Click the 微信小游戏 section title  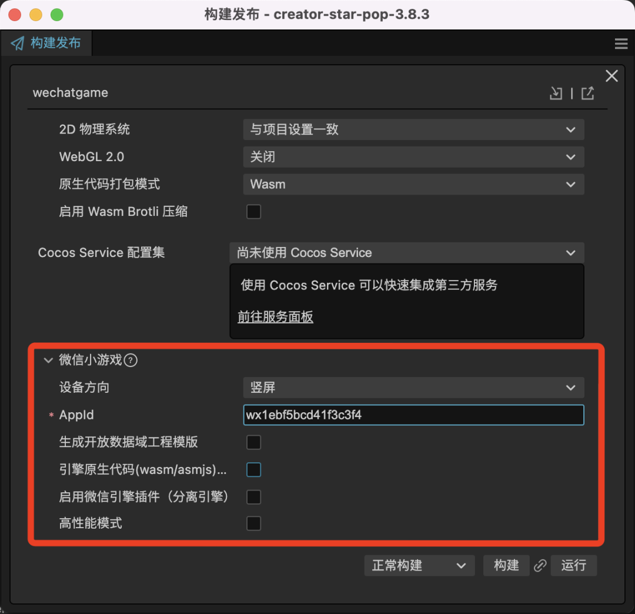point(91,360)
